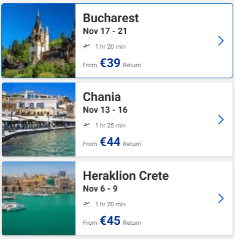Click the 1 hr 25 min duration
Screen dimensions: 235x239
110,125
